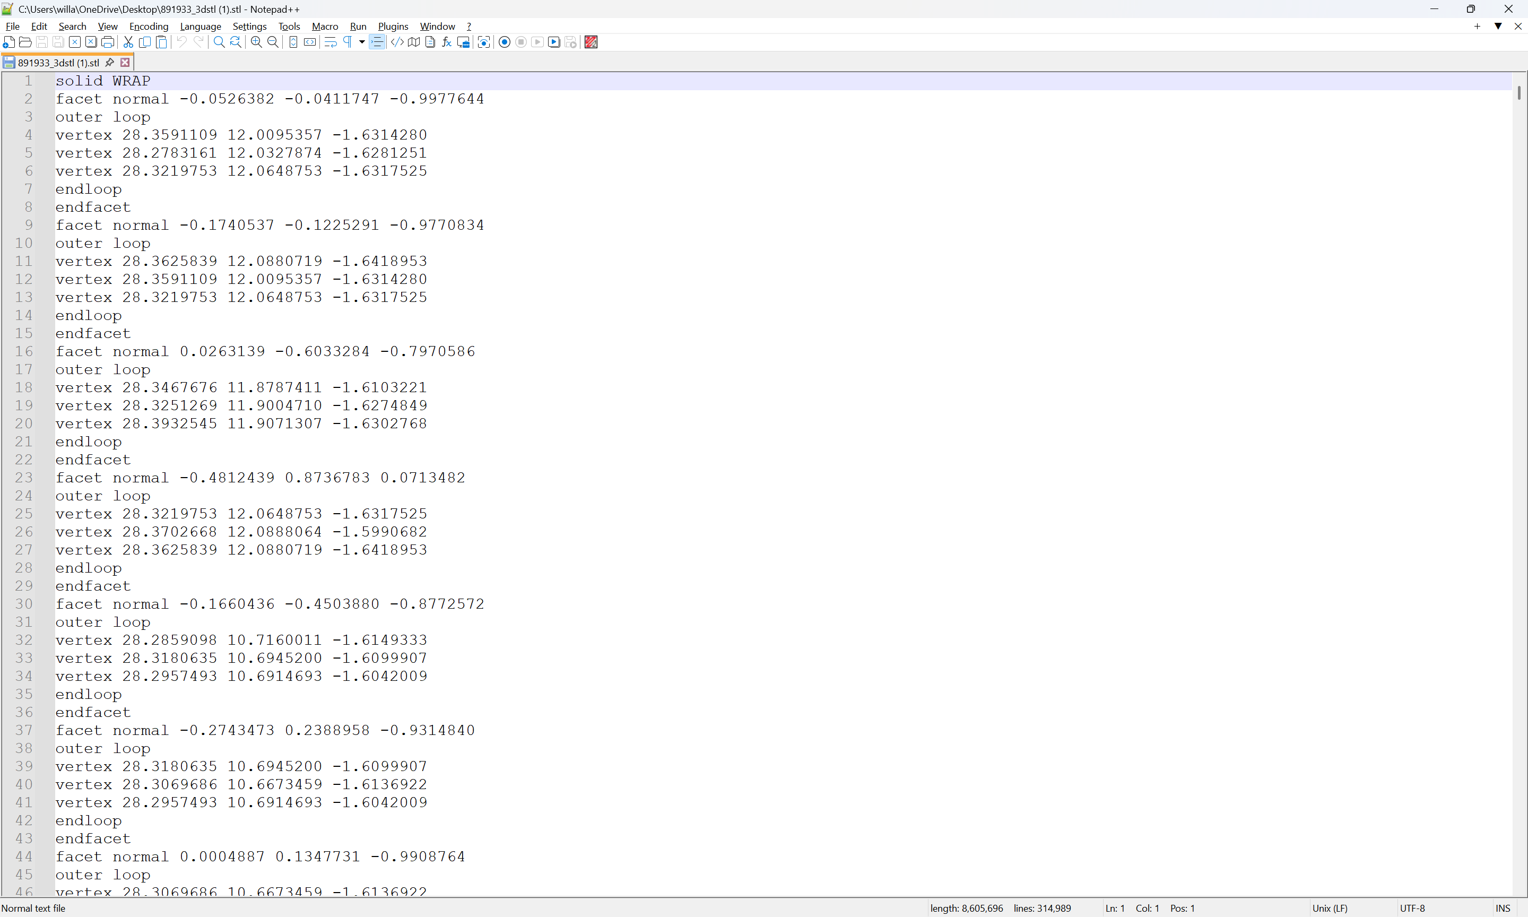
Task: Close the 891933_3dstl (1).stl tab
Action: (x=125, y=63)
